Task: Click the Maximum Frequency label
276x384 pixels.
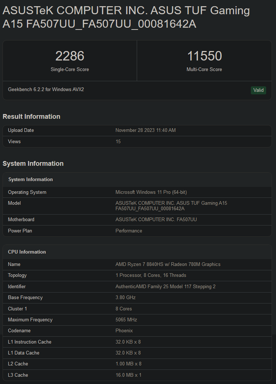Action: (x=30, y=320)
